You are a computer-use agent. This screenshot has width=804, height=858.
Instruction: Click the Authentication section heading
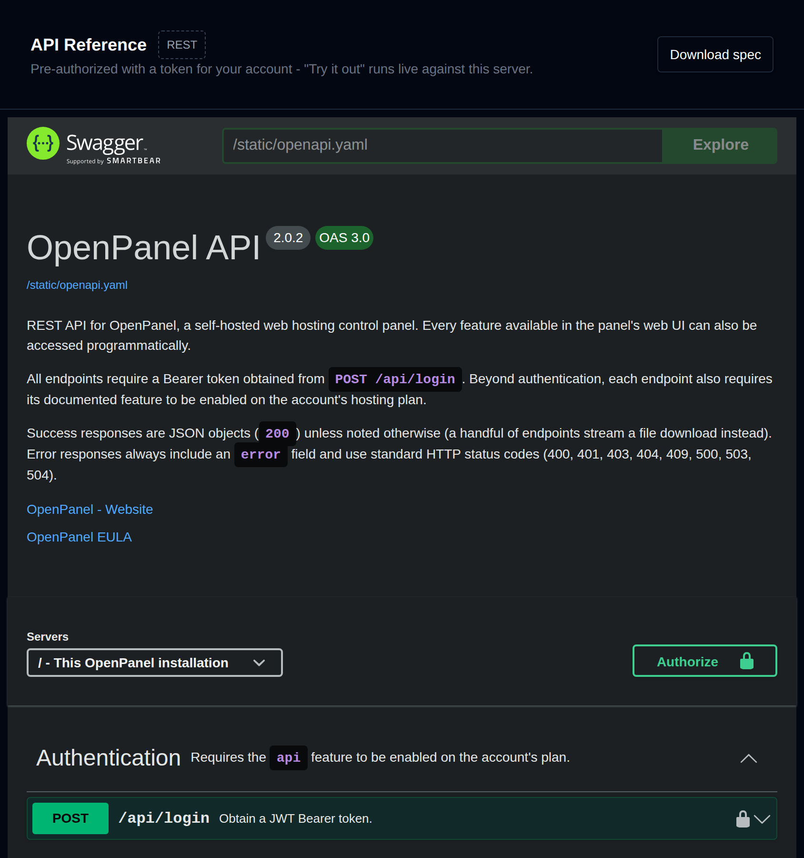(x=109, y=758)
